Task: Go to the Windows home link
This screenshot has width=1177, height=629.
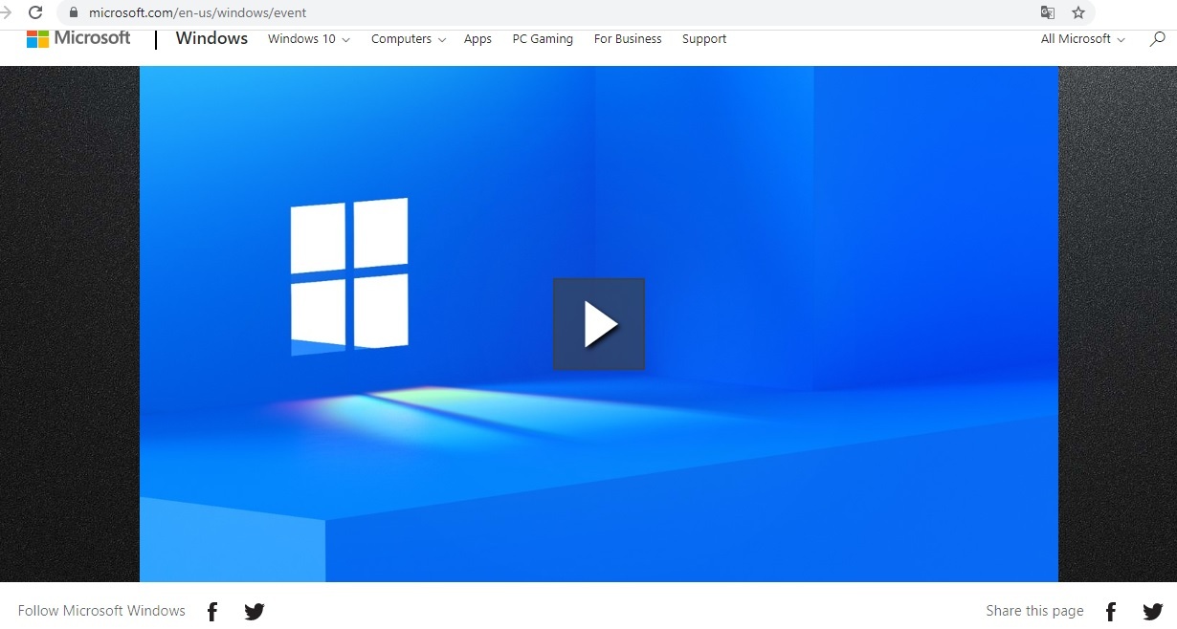Action: point(211,38)
